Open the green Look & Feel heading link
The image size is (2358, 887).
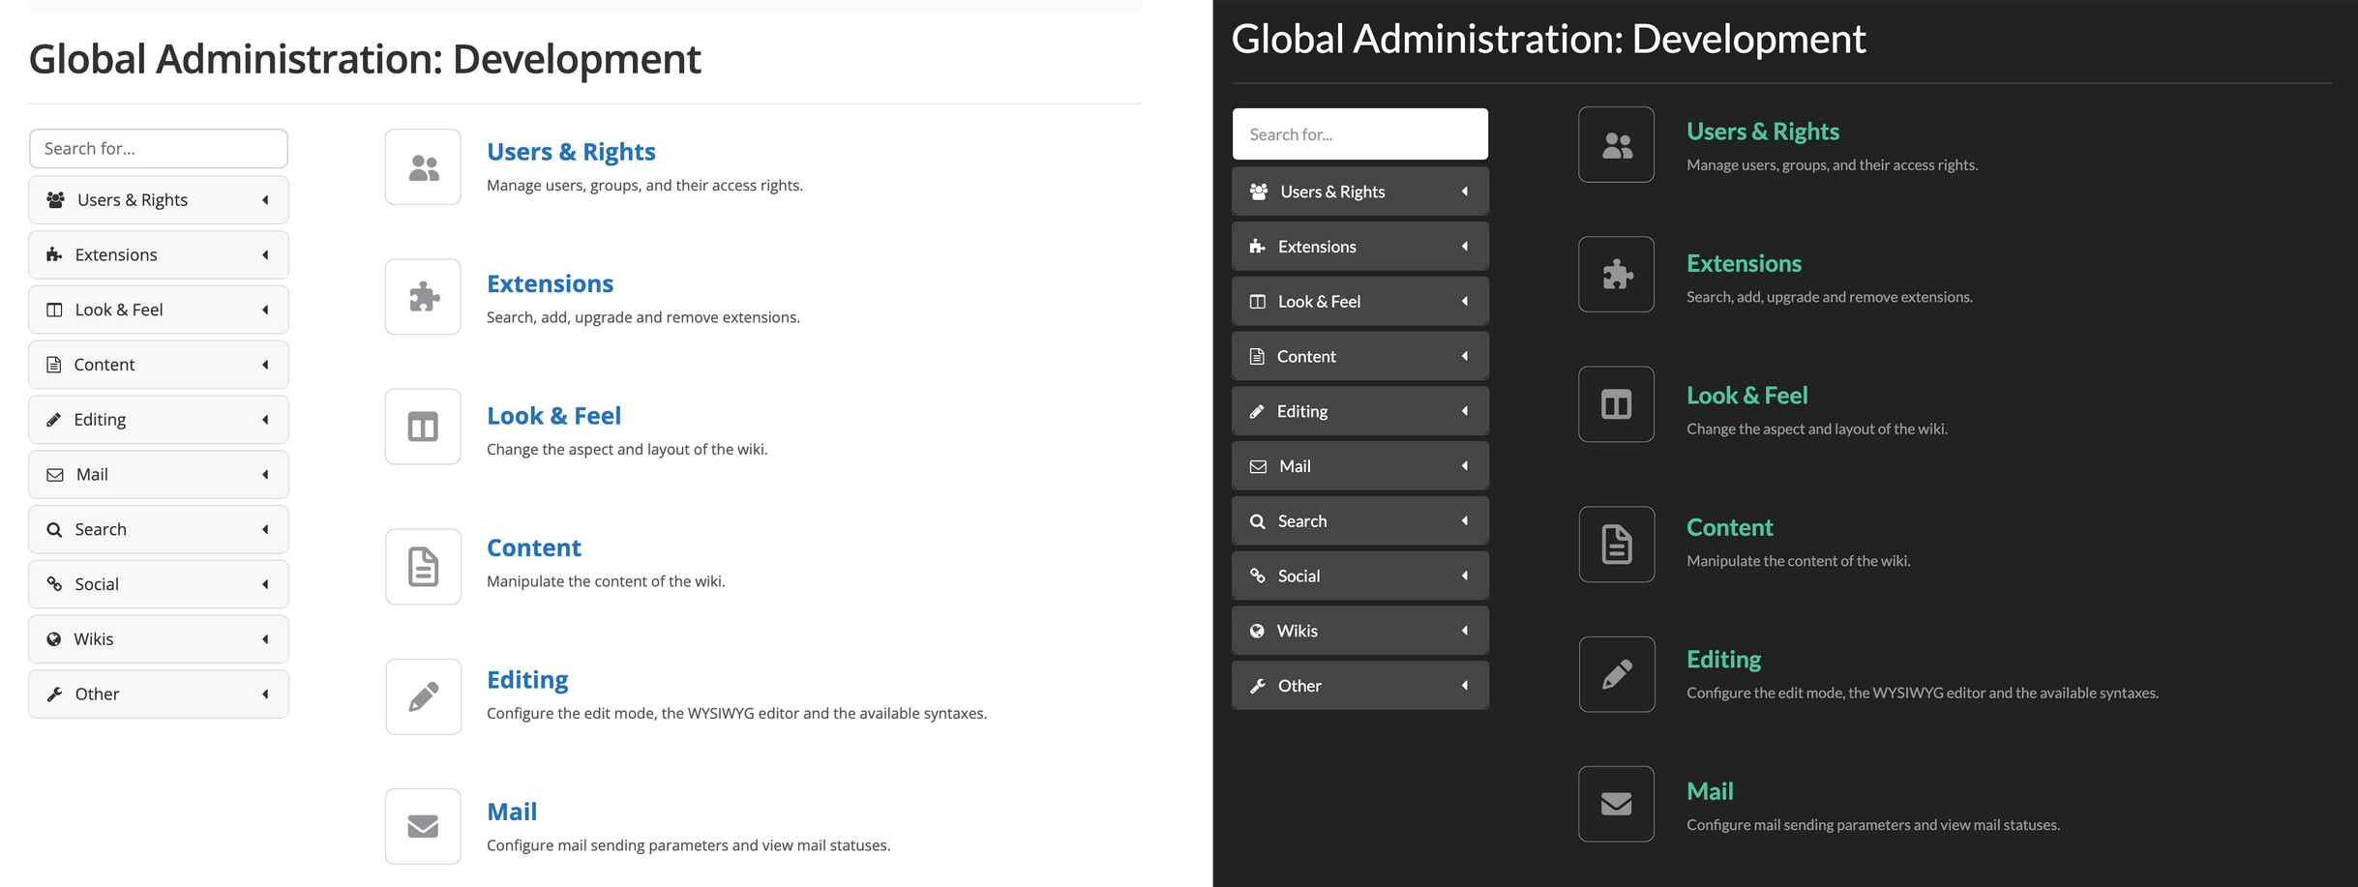tap(1746, 396)
